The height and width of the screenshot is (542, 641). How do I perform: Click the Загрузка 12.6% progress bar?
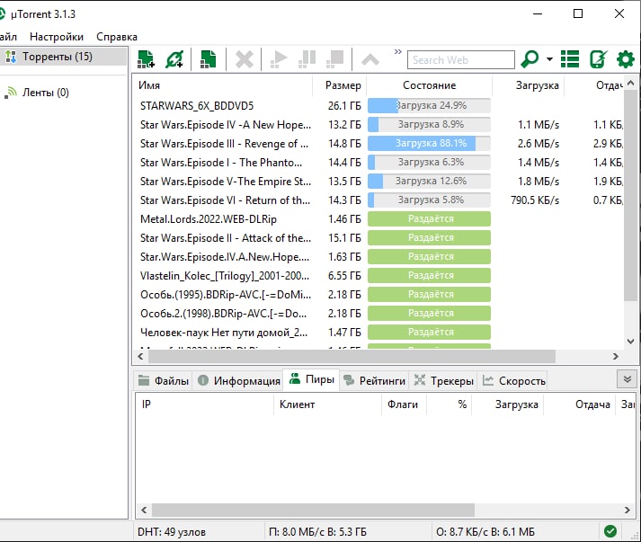tap(429, 181)
